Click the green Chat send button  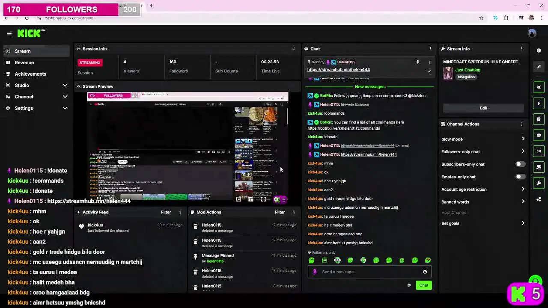pos(423,285)
